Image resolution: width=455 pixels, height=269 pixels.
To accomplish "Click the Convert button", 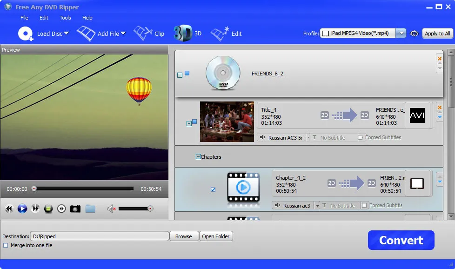I will (x=401, y=240).
